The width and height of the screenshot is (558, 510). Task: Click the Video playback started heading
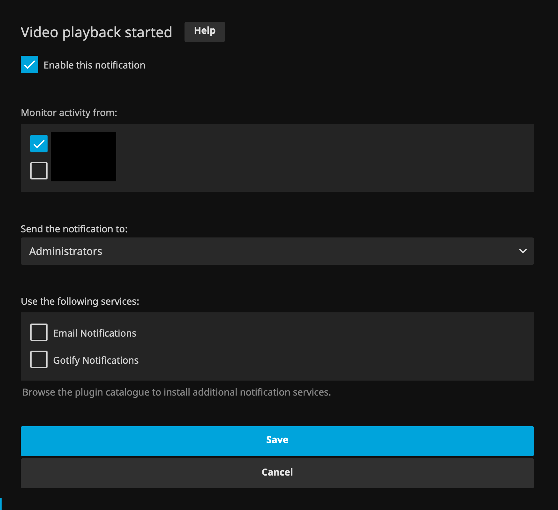pos(96,33)
